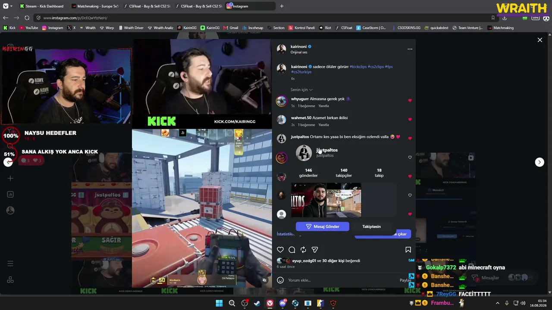Open the Kick bookmark
Image resolution: width=552 pixels, height=310 pixels.
[9, 28]
